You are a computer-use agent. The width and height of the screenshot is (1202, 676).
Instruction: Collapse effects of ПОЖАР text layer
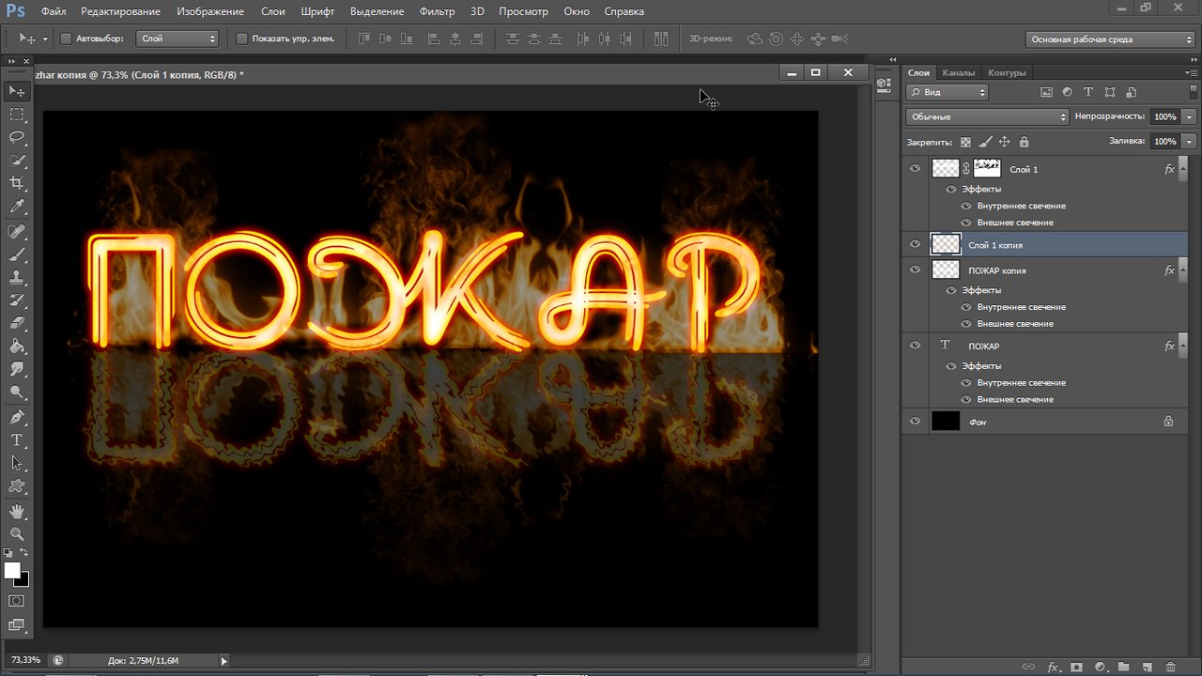coord(1184,346)
